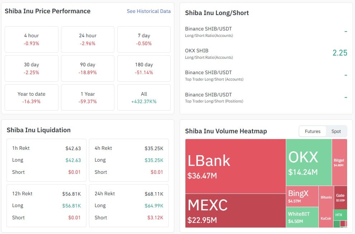Open the See Historical Data link
The image size is (355, 234).
point(148,11)
